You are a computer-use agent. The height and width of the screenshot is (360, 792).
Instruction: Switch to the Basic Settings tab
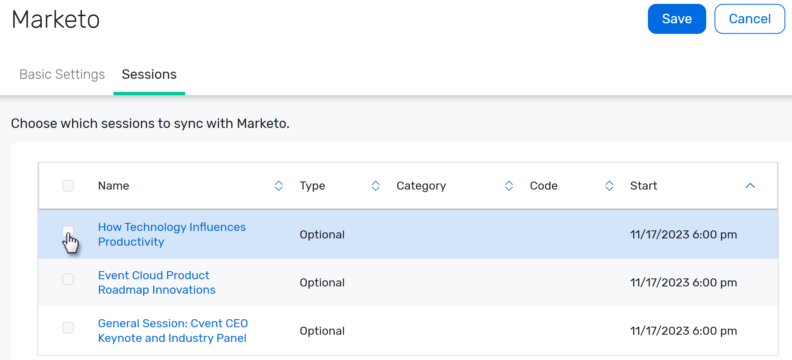62,74
